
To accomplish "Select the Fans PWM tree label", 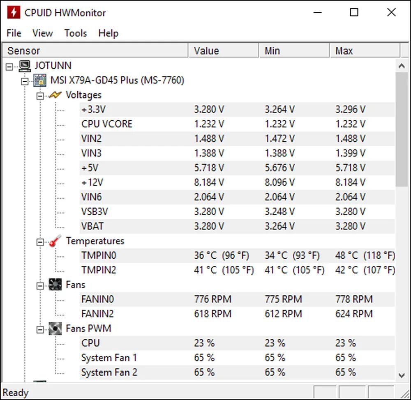I will point(88,329).
